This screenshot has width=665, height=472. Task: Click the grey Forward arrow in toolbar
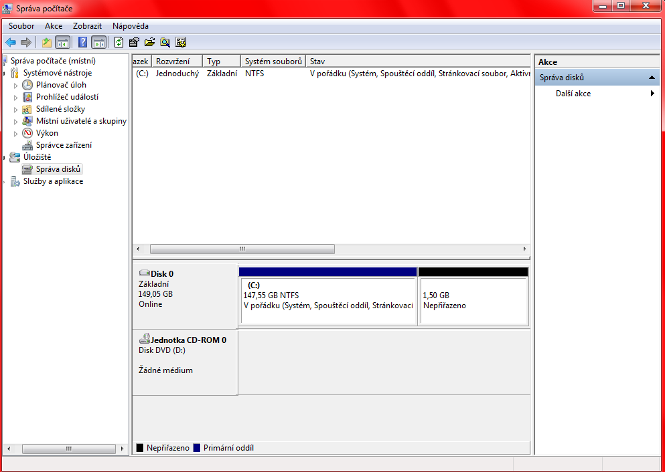(x=26, y=42)
